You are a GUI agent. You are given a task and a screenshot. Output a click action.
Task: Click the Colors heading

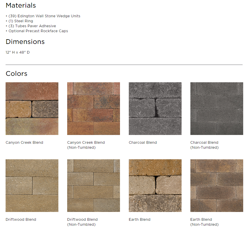coord(16,73)
